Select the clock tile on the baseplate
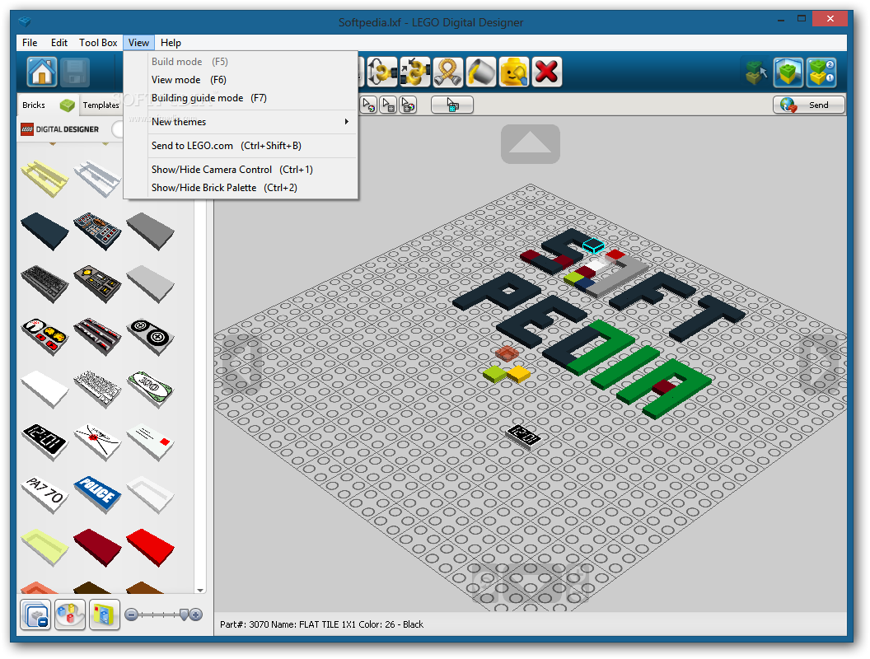This screenshot has width=870, height=659. click(x=523, y=436)
